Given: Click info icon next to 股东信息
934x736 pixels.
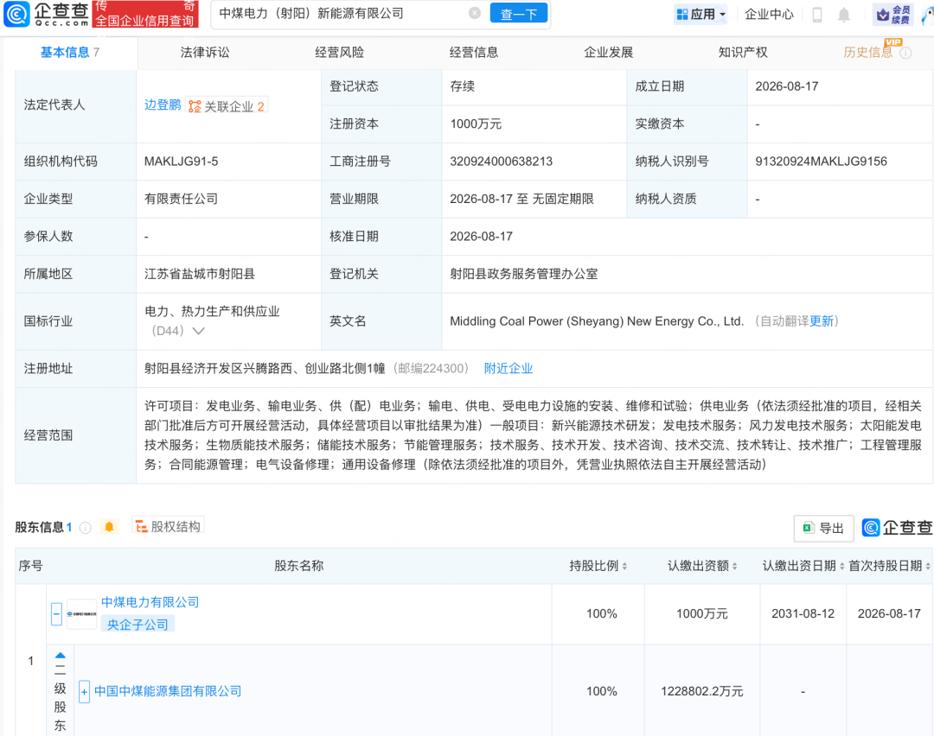Looking at the screenshot, I should click(x=86, y=528).
